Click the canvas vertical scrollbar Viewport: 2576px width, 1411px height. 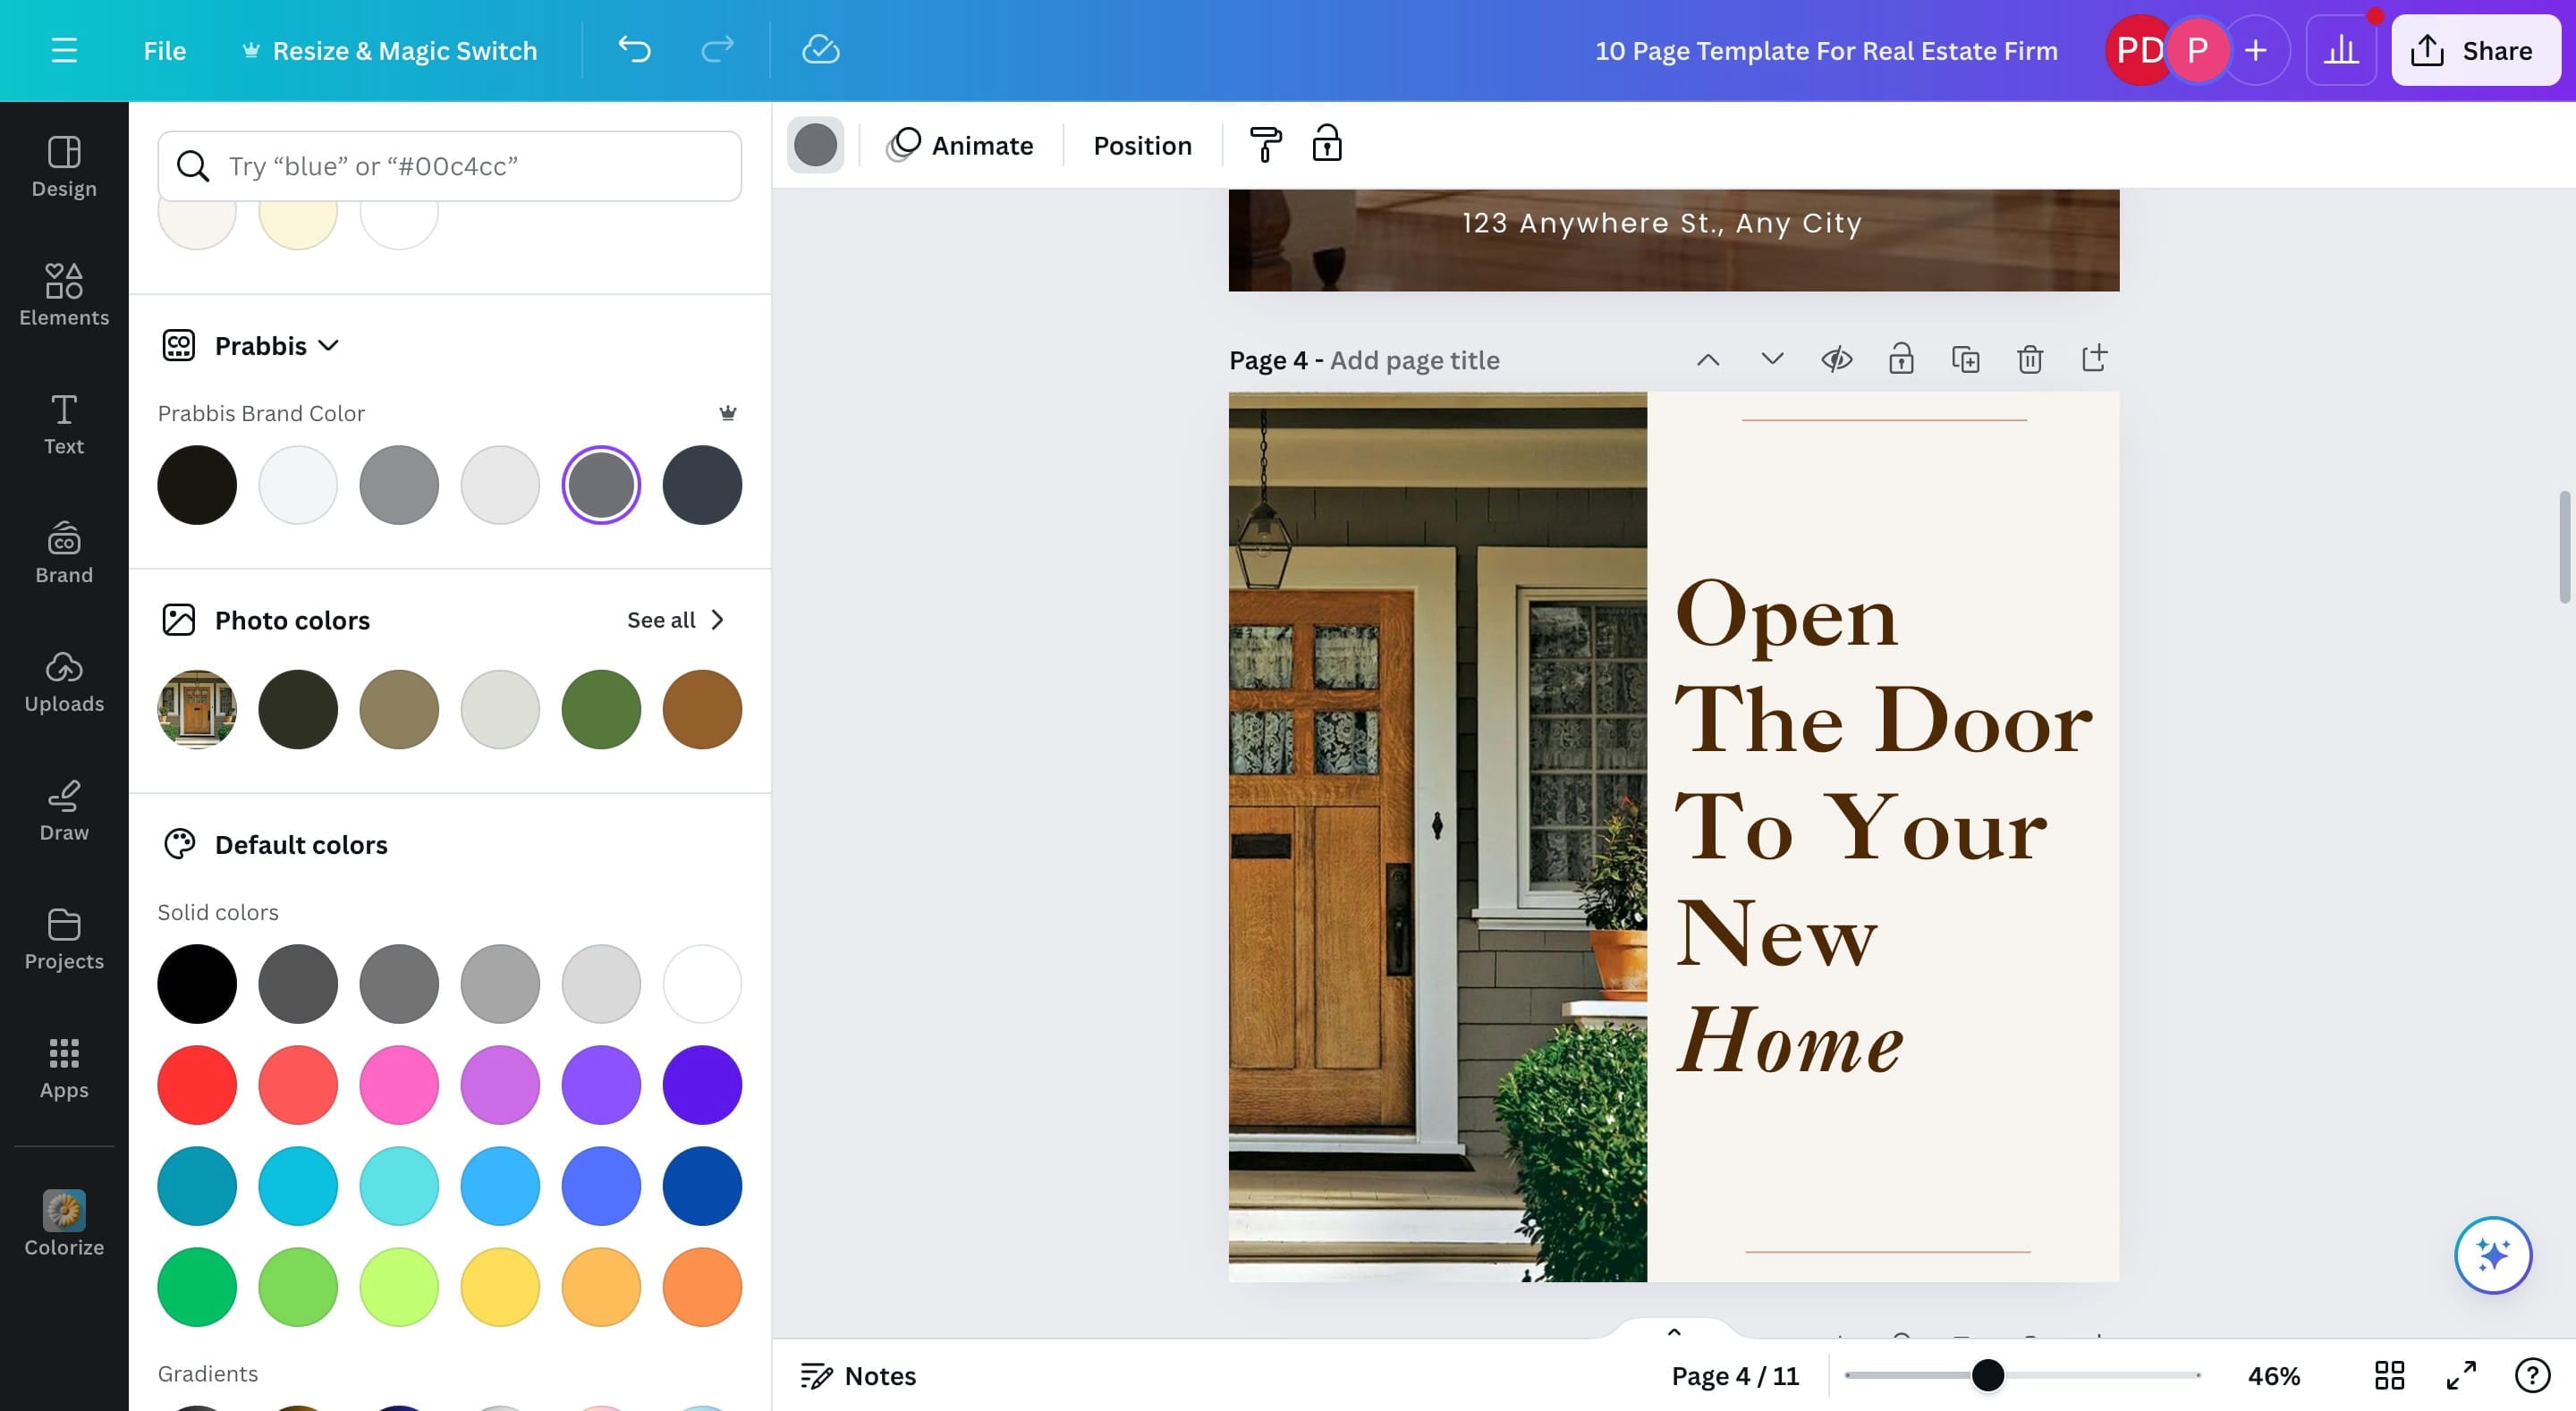[x=2565, y=546]
